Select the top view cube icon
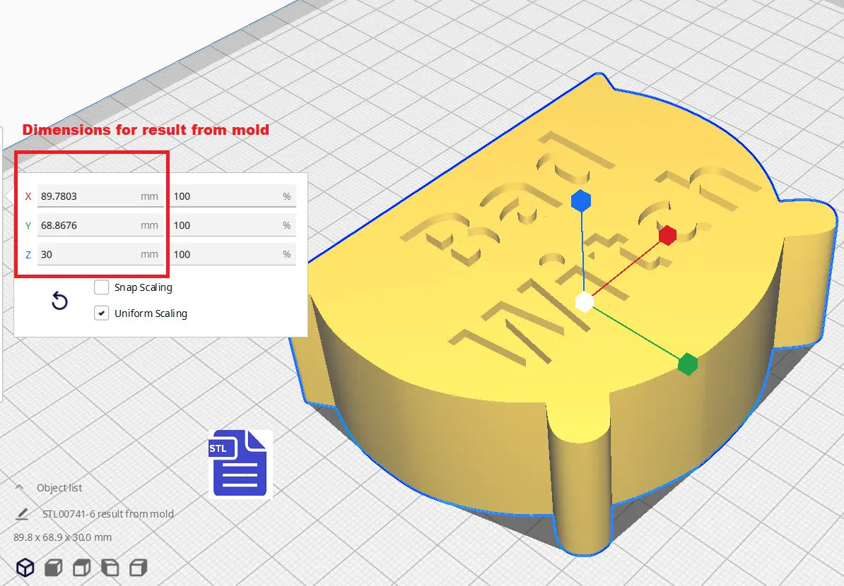Viewport: 844px width, 586px height. (82, 567)
